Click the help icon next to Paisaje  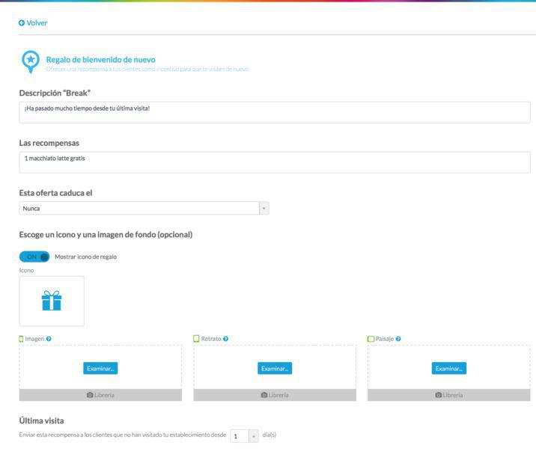pyautogui.click(x=399, y=339)
